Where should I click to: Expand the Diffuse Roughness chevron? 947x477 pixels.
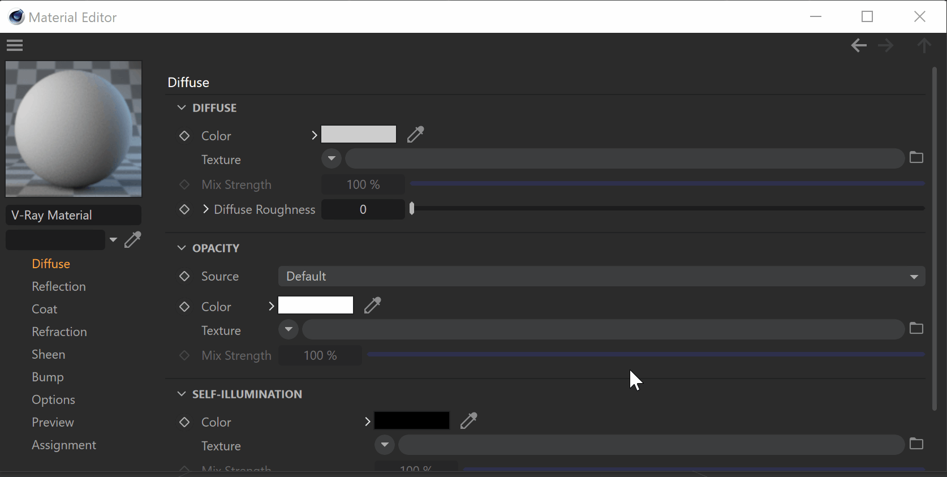click(x=206, y=209)
